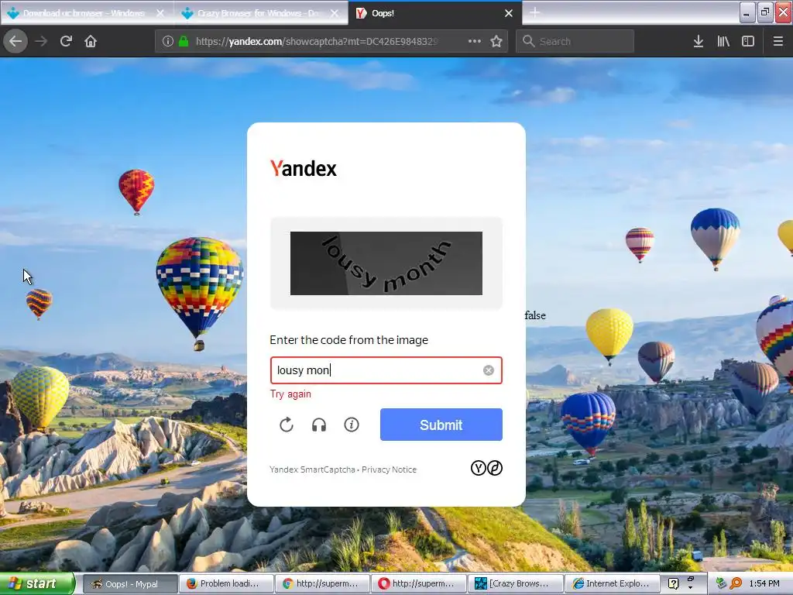
Task: Open the Library bookshelf icon
Action: [723, 42]
